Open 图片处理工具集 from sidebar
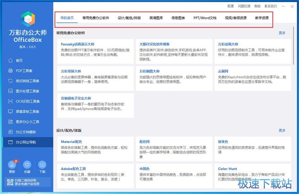The image size is (299, 194). tap(28, 91)
